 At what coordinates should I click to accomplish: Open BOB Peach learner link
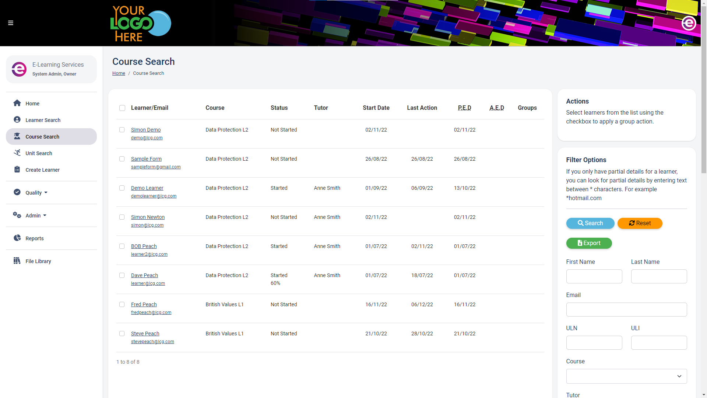pyautogui.click(x=144, y=246)
